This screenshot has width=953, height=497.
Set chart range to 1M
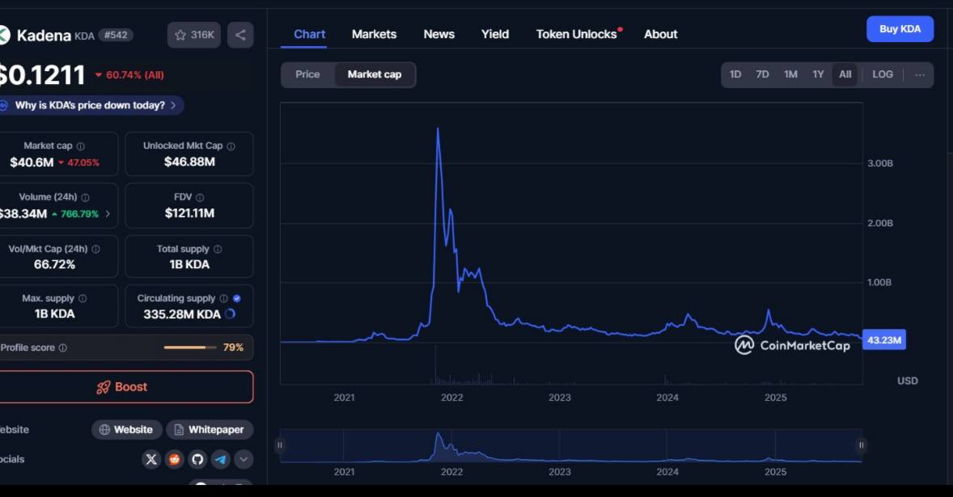coord(790,74)
